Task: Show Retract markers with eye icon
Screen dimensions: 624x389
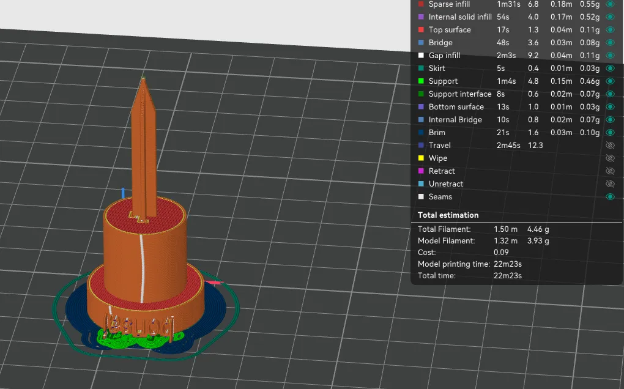Action: pyautogui.click(x=610, y=171)
